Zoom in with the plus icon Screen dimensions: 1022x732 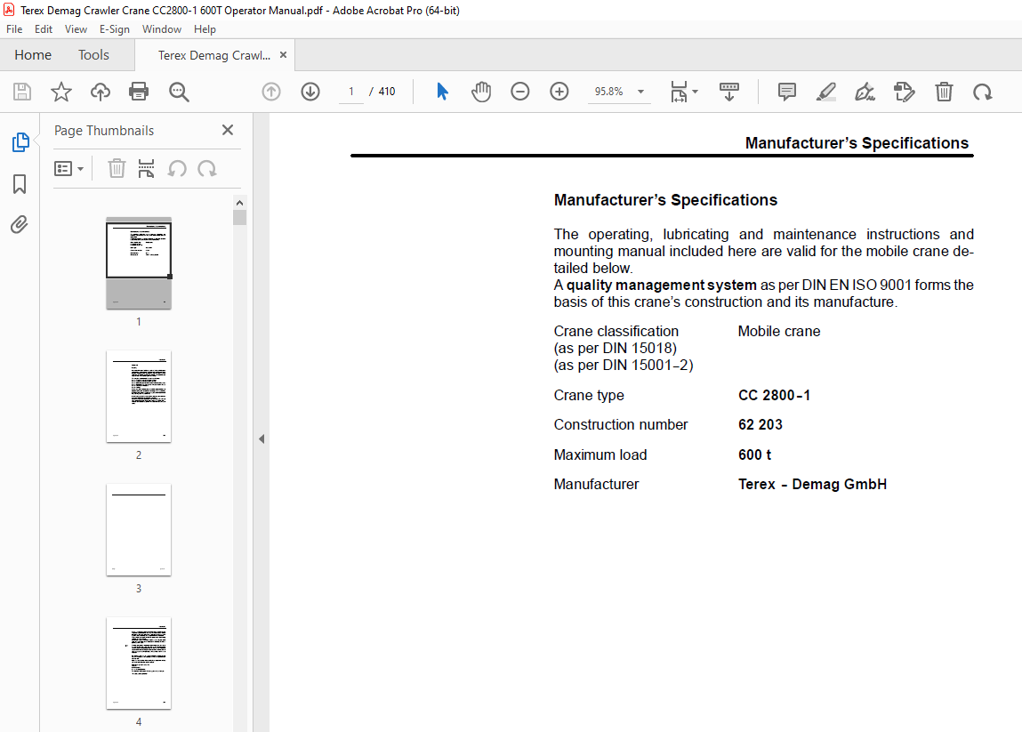click(559, 92)
